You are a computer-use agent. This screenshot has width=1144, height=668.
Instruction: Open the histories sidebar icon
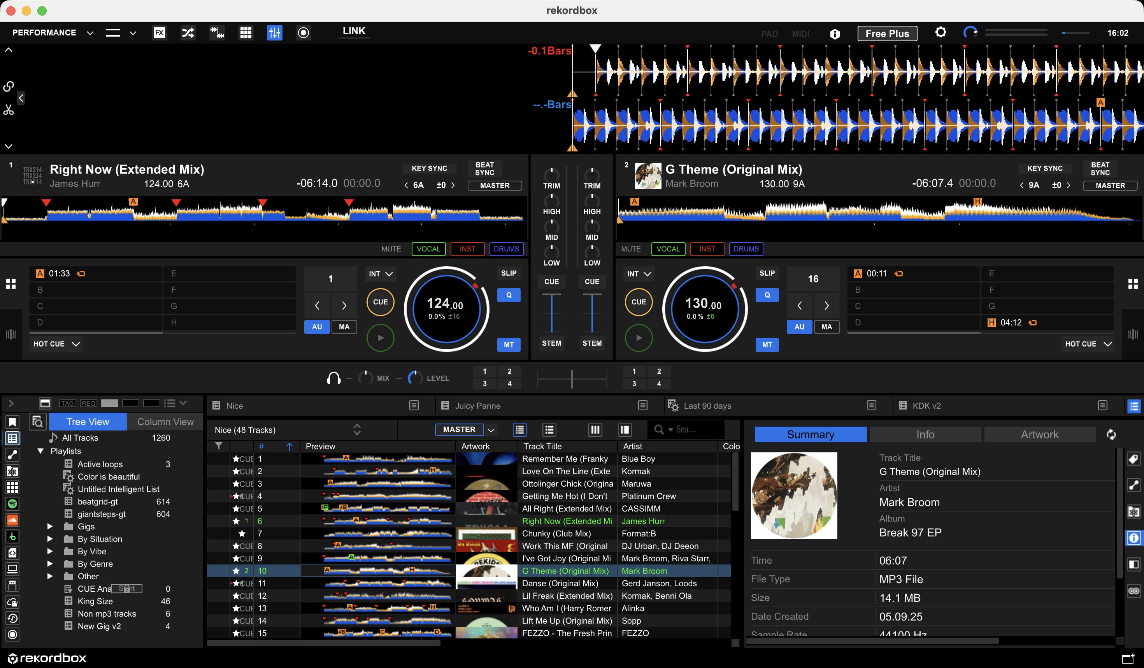tap(12, 618)
